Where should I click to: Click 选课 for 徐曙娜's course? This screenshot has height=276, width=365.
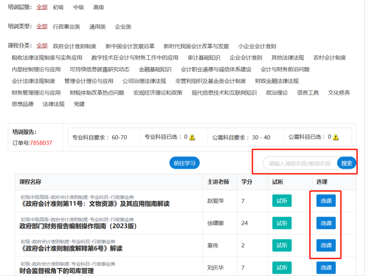(326, 223)
